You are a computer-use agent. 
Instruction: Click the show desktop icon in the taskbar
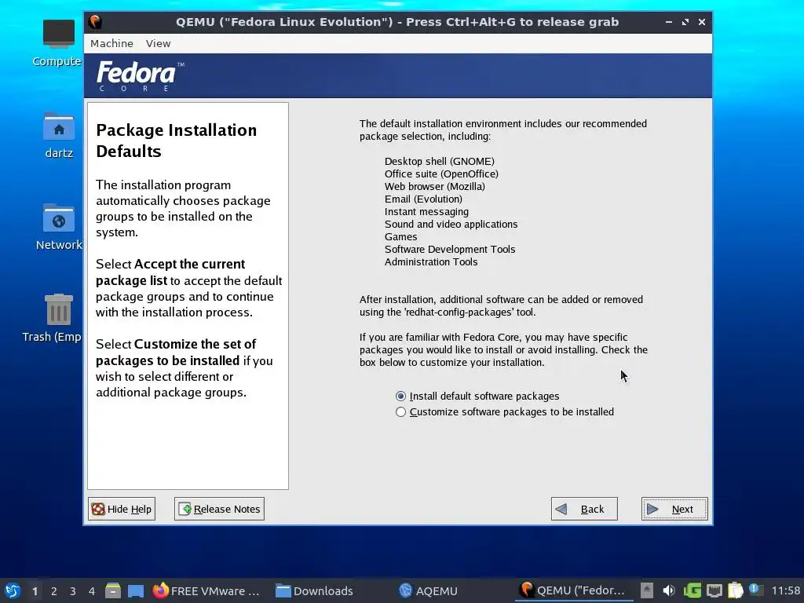pyautogui.click(x=136, y=590)
